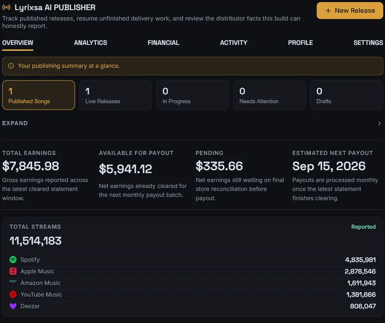The height and width of the screenshot is (323, 385).
Task: Click the Deezer count 806,047
Action: click(x=363, y=306)
